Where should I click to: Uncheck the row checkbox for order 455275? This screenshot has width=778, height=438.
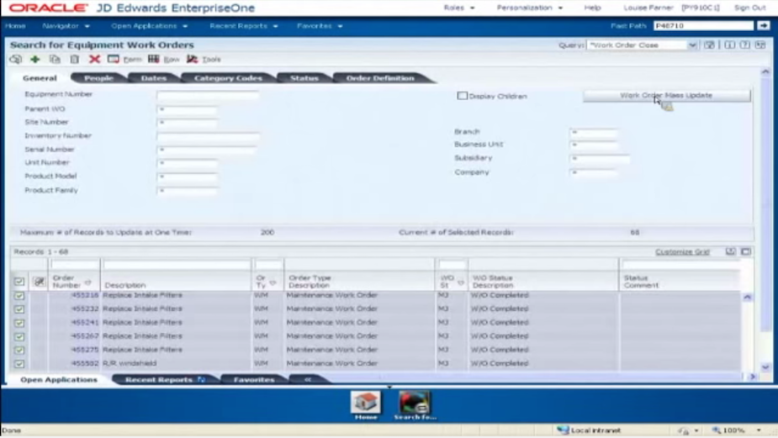(x=19, y=351)
